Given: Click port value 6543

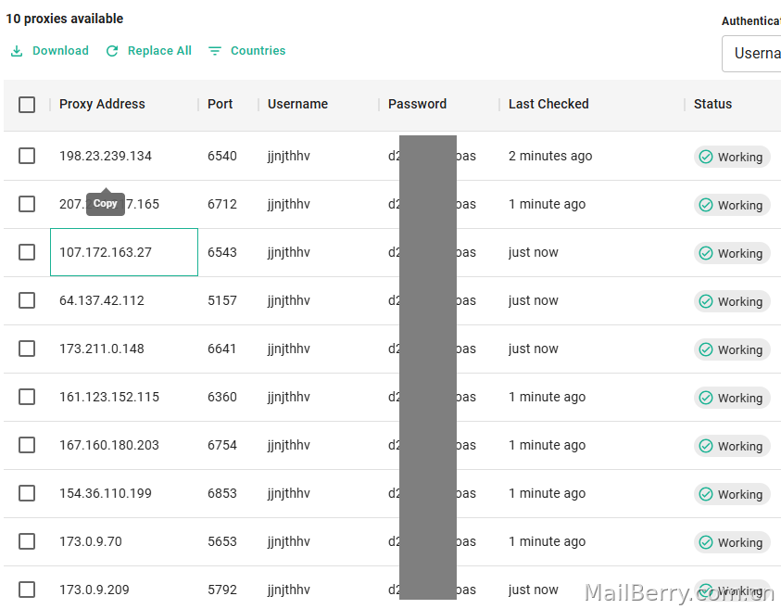Looking at the screenshot, I should (x=222, y=252).
